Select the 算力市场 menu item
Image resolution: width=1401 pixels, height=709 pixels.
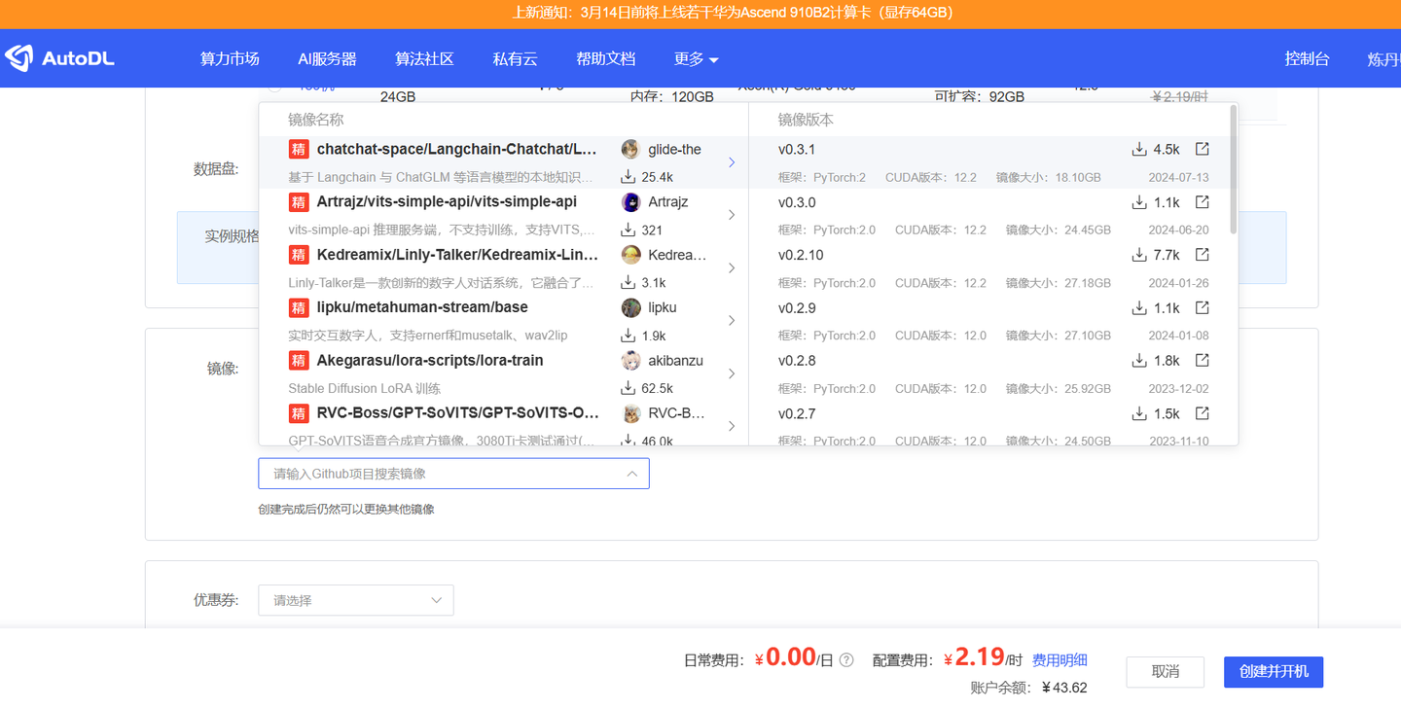coord(230,58)
